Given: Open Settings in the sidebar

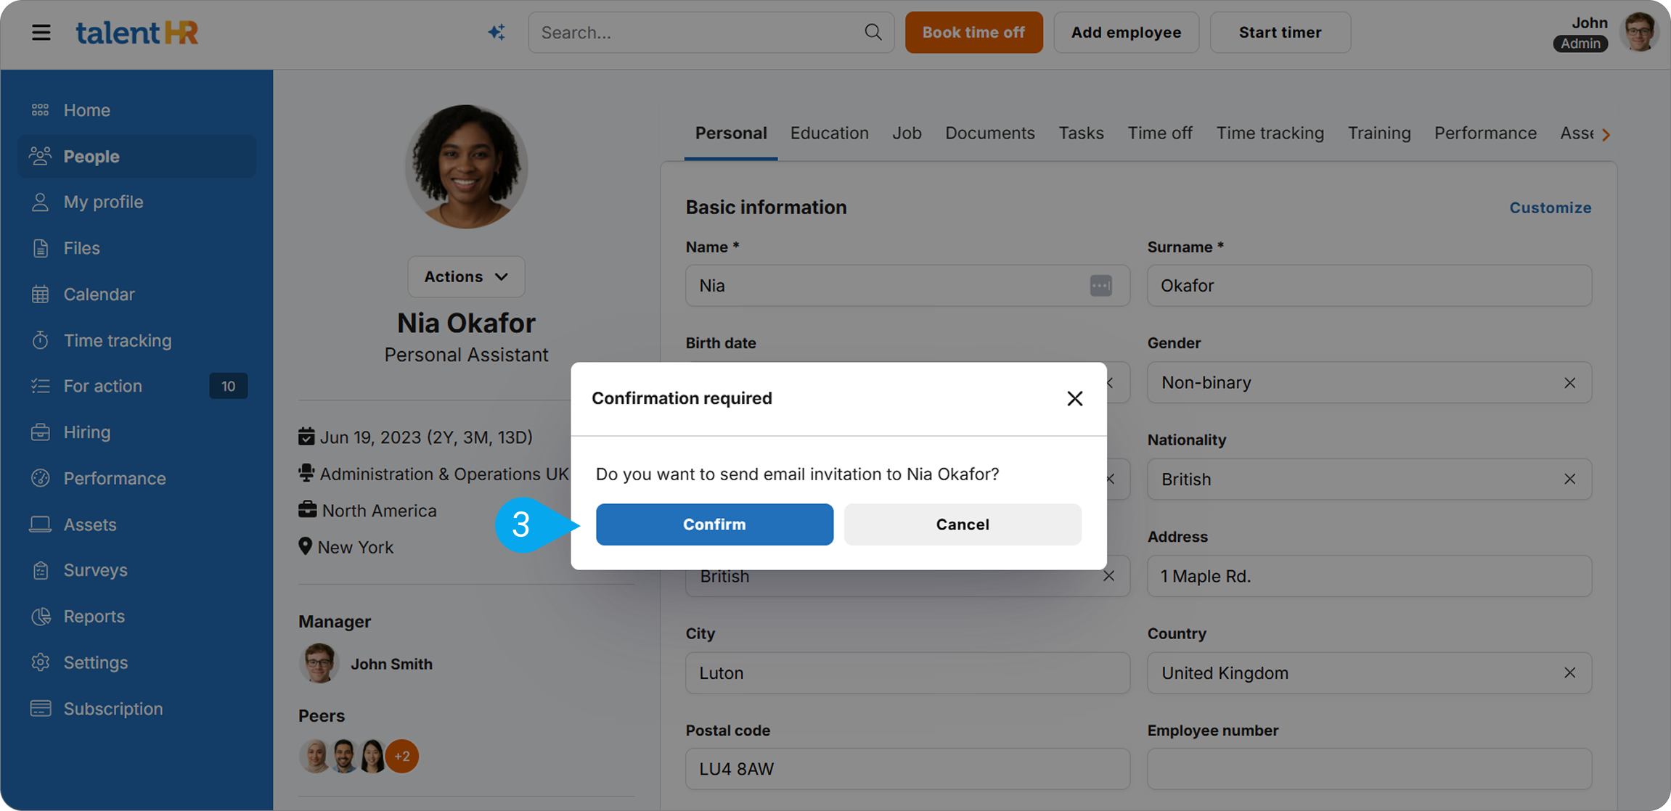Looking at the screenshot, I should click(95, 662).
